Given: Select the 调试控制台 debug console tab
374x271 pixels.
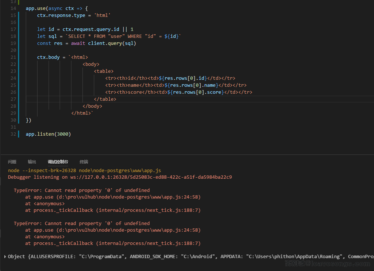Looking at the screenshot, I should [58, 162].
